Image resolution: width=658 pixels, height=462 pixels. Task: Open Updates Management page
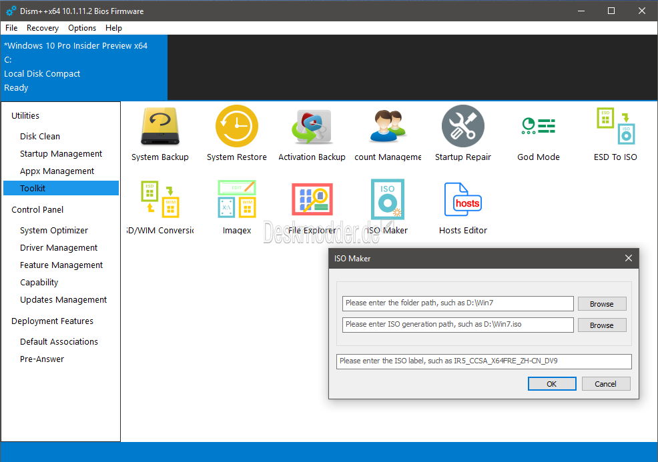click(63, 300)
